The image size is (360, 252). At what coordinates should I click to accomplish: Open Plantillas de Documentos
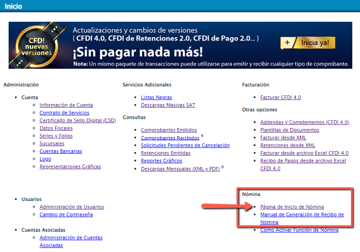point(289,130)
